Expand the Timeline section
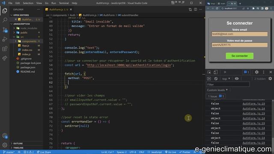 click(26, 148)
